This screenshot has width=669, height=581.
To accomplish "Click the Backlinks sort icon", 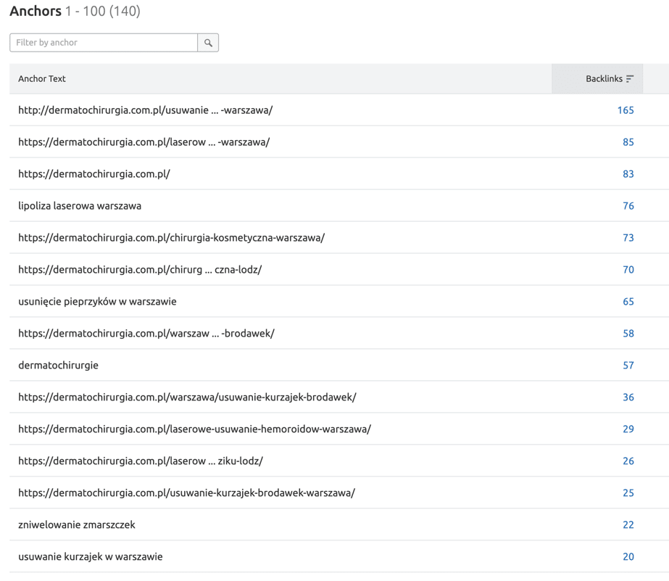I will coord(630,79).
